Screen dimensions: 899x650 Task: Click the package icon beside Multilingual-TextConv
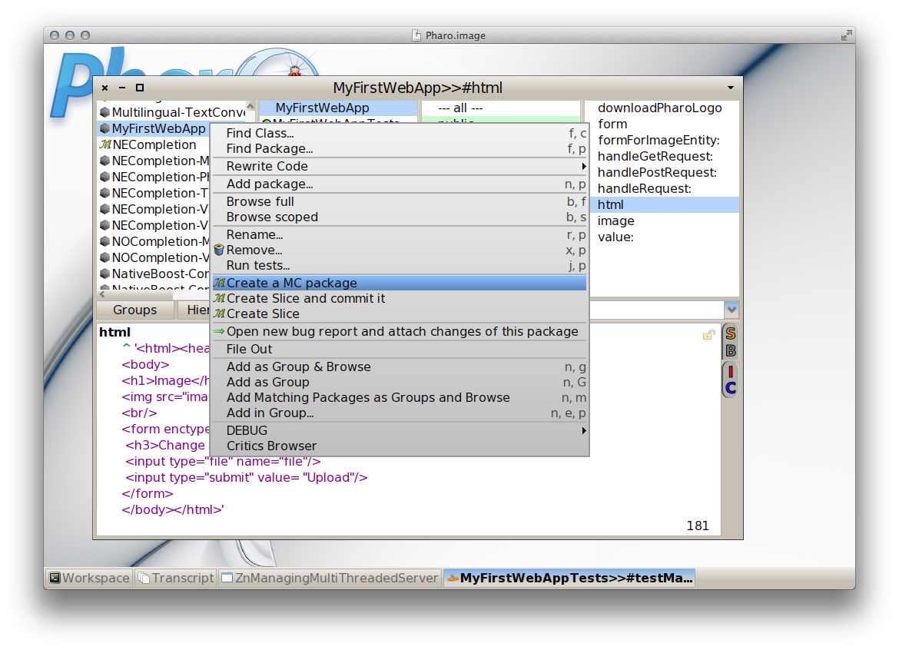click(x=105, y=112)
